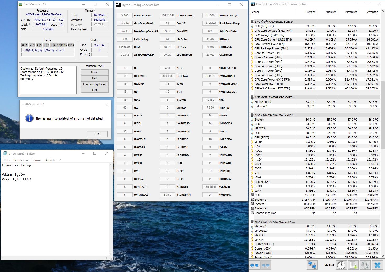Click the 'testmem.tz.ru' label in TestMem5
Image resolution: width=385 pixels, height=272 pixels.
point(95,66)
